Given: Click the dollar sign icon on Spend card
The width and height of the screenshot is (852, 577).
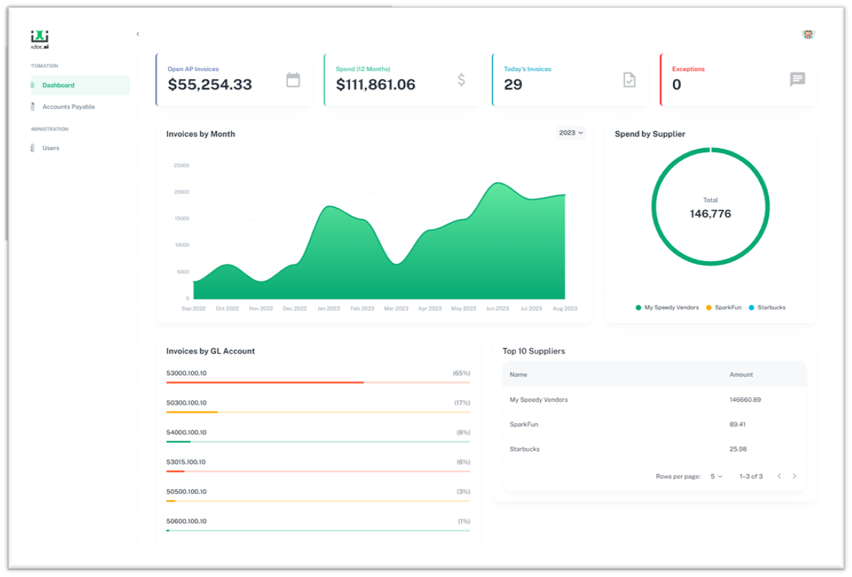Looking at the screenshot, I should [461, 80].
